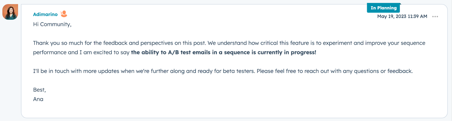The height and width of the screenshot is (121, 452).
Task: Click the orange badge icon beside Adimarino
Action: pos(64,14)
